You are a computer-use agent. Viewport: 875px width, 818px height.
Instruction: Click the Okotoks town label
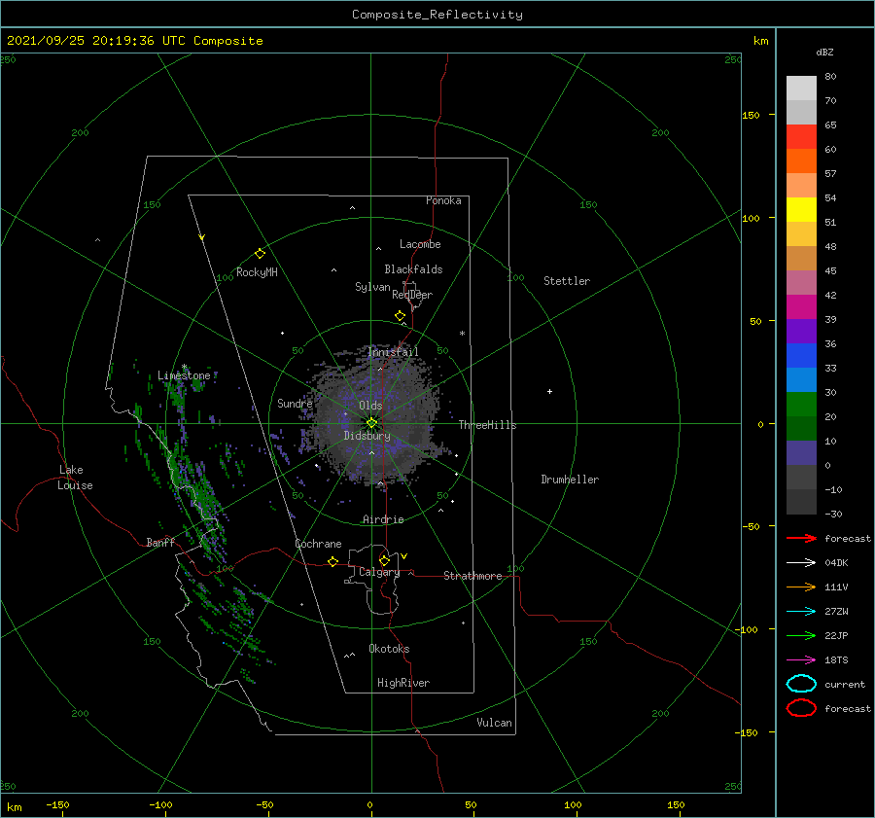389,649
